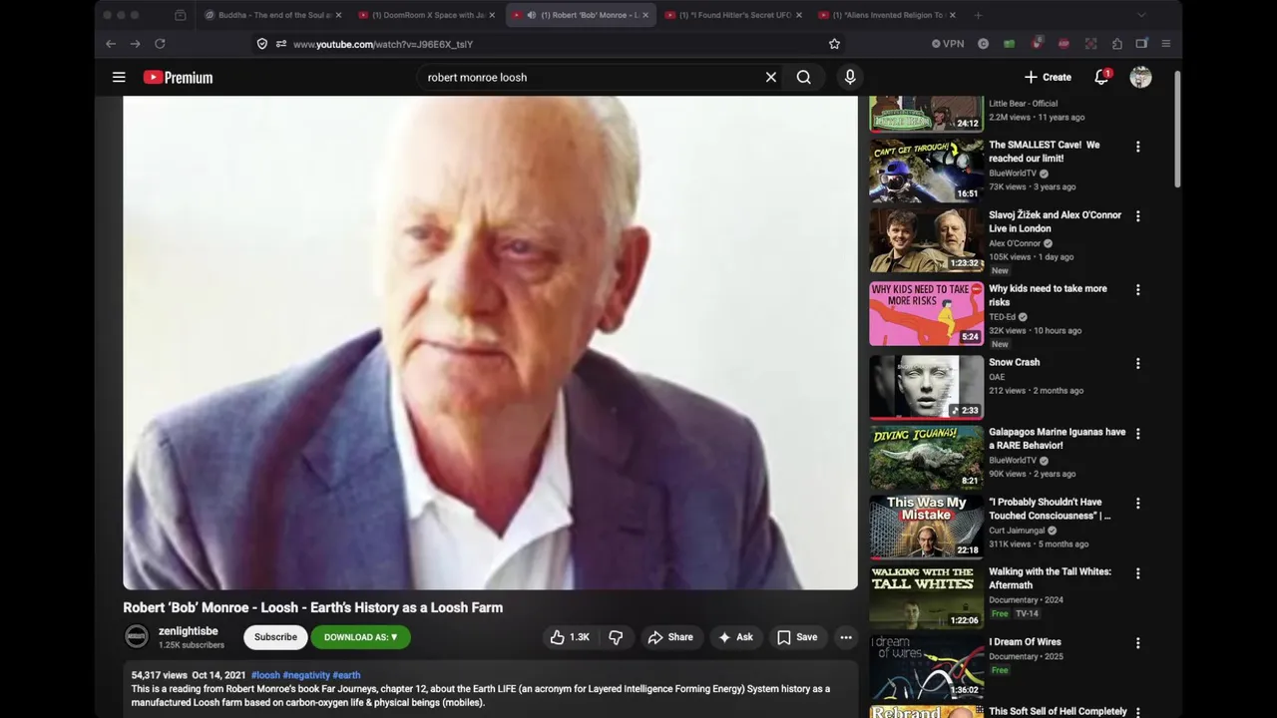Clear the search box with the X

[770, 77]
